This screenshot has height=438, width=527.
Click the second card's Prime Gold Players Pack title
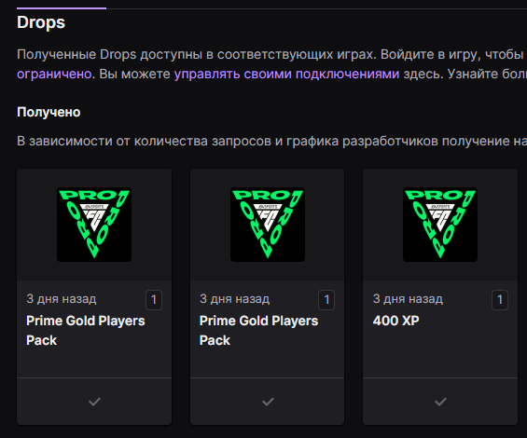(258, 331)
